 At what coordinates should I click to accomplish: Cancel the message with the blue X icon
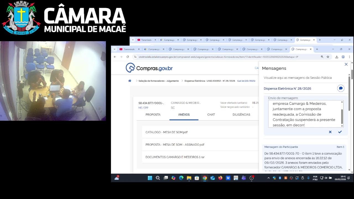click(330, 132)
